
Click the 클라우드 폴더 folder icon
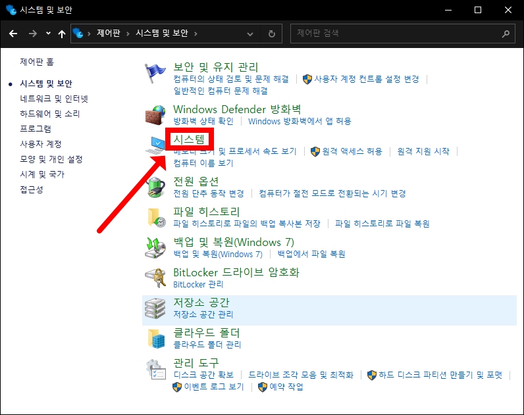pos(157,339)
